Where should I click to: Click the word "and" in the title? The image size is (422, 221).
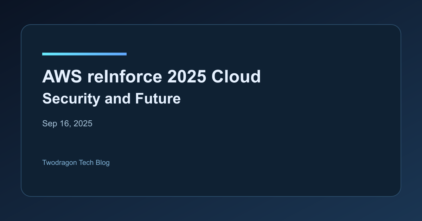pos(117,99)
